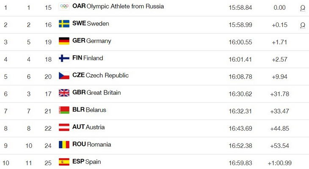Image resolution: width=309 pixels, height=169 pixels.
Task: Select the GBR Great Britain row name
Action: pyautogui.click(x=97, y=93)
